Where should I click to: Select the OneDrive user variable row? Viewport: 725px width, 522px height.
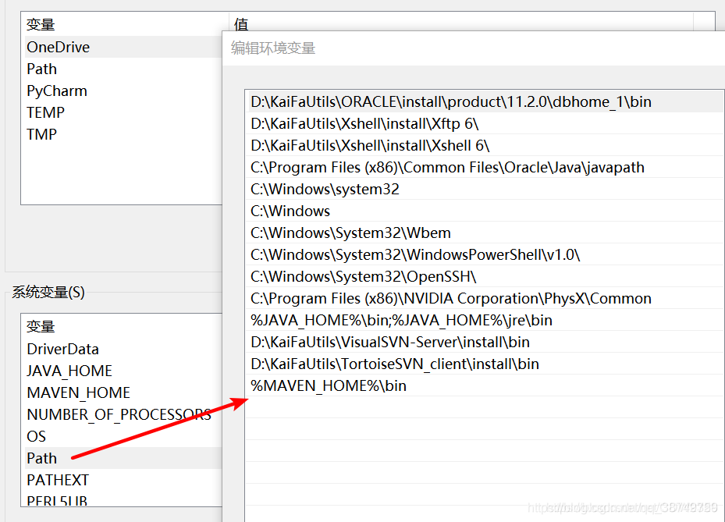[123, 47]
